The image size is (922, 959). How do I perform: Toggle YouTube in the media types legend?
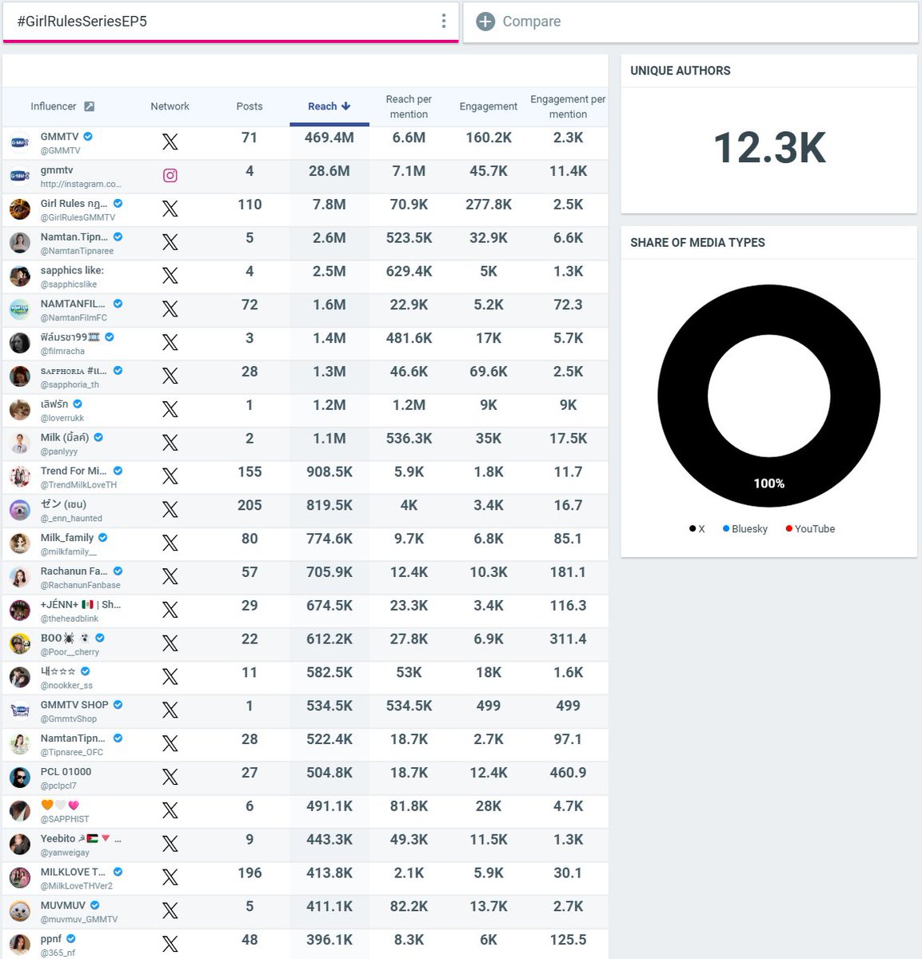pyautogui.click(x=810, y=528)
